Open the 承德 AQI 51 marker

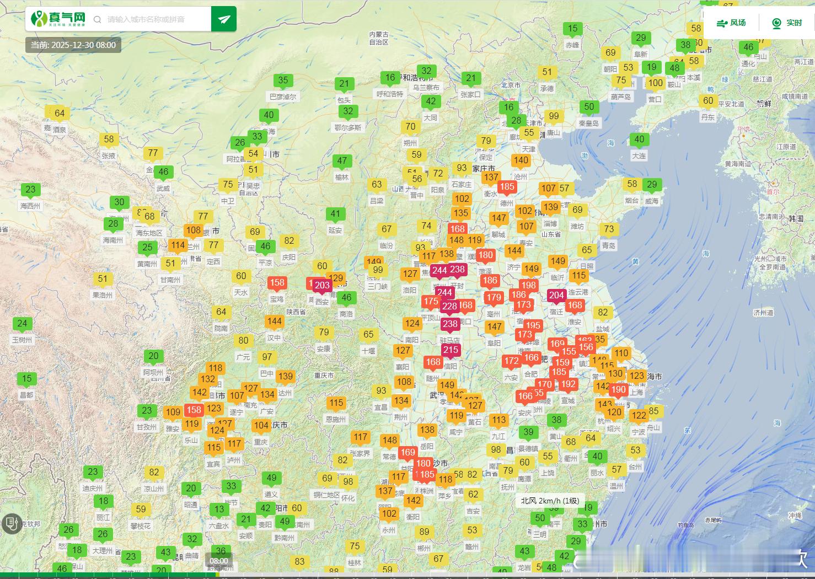pos(546,73)
